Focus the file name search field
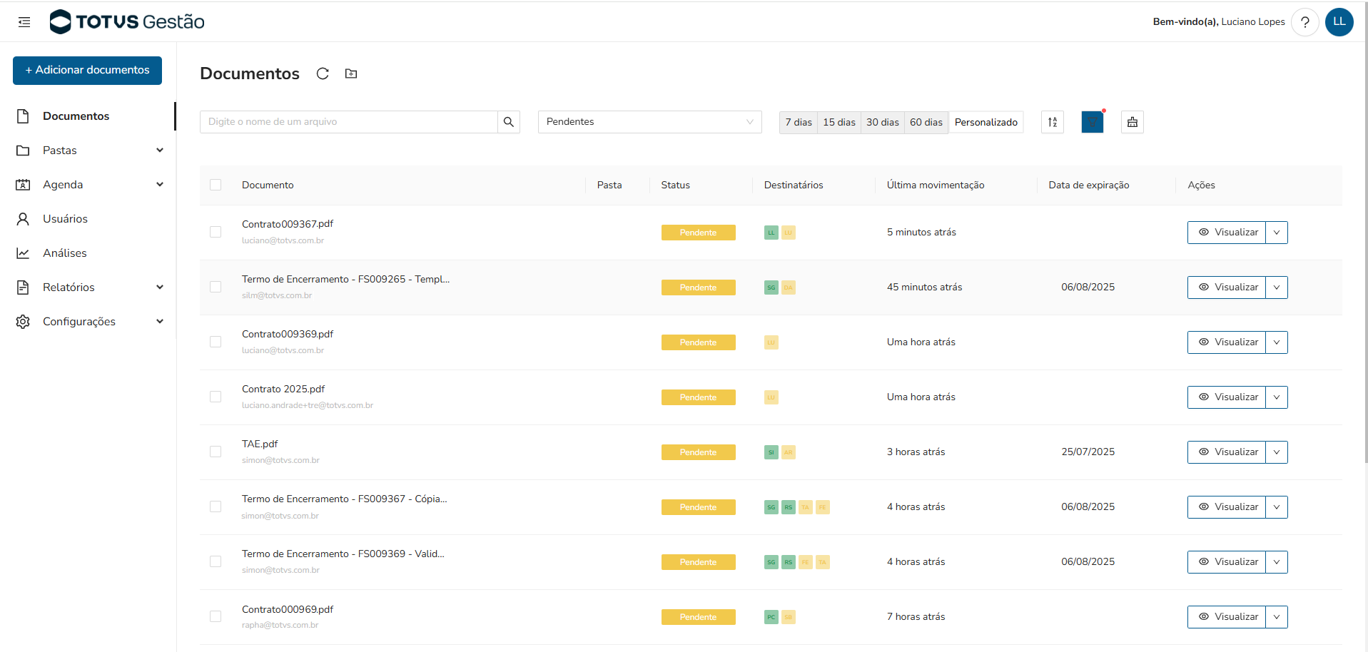The image size is (1368, 652). click(x=348, y=122)
